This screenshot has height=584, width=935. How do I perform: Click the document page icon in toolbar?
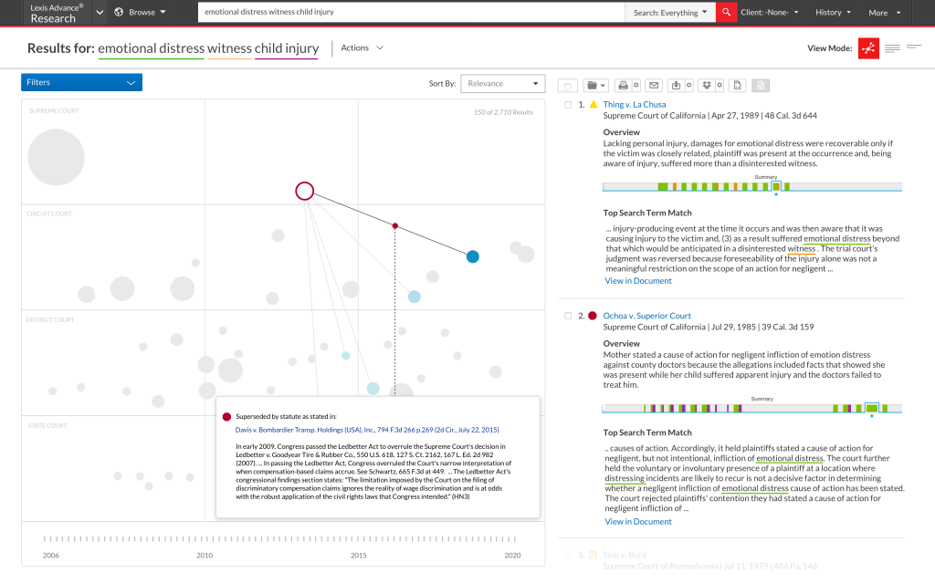738,85
